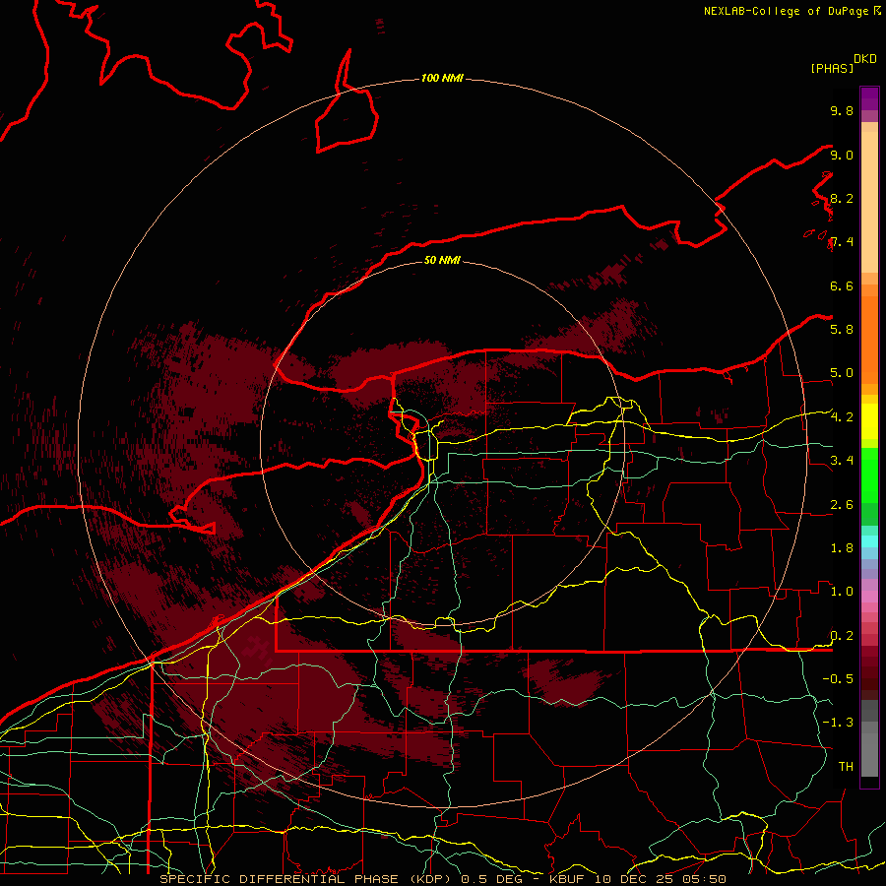This screenshot has width=886, height=886.
Task: Click the SPECIFIC DIFFERENTIAL PHASE (KDP) product title
Action: pyautogui.click(x=306, y=879)
